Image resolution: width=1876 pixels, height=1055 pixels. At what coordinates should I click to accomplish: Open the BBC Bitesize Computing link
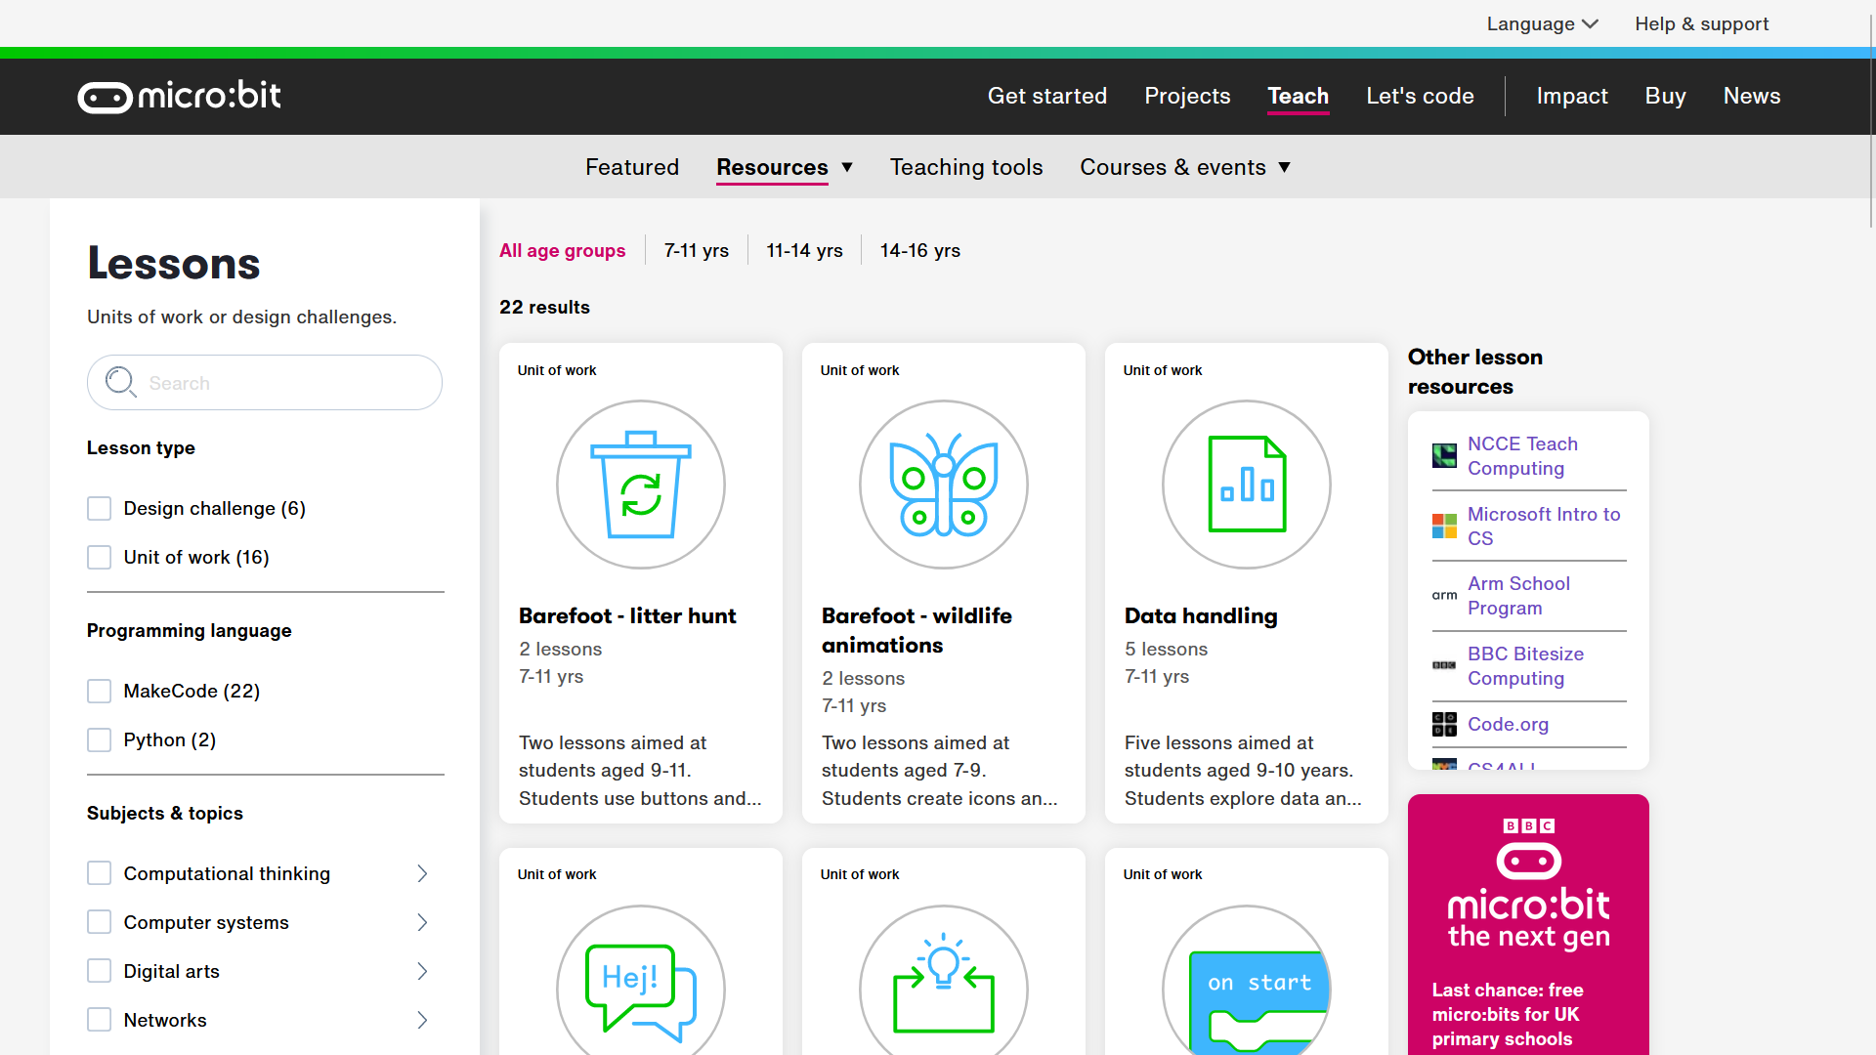1525,666
